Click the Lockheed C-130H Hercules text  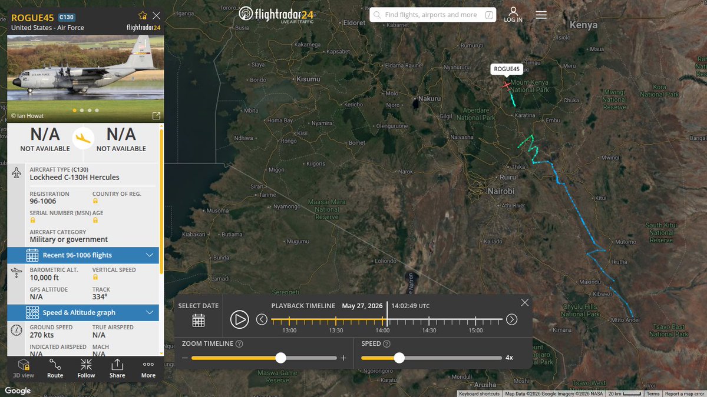click(74, 177)
